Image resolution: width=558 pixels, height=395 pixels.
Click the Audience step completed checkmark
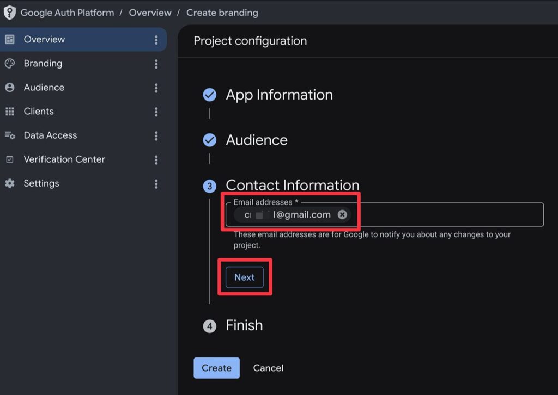click(x=210, y=140)
